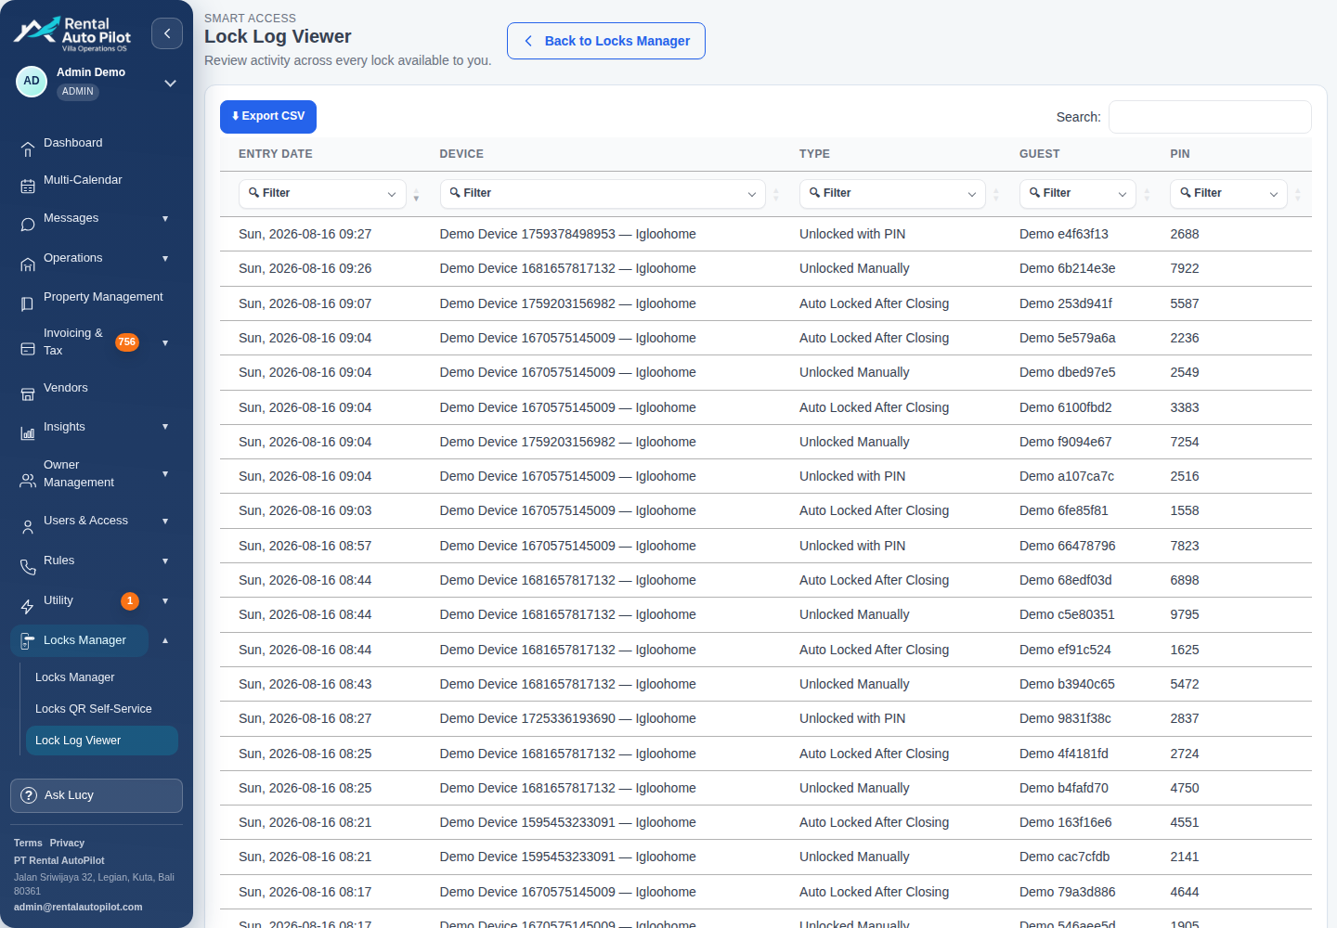Screen dimensions: 1337x928
Task: Sort by PIN using sort arrows
Action: point(1298,194)
